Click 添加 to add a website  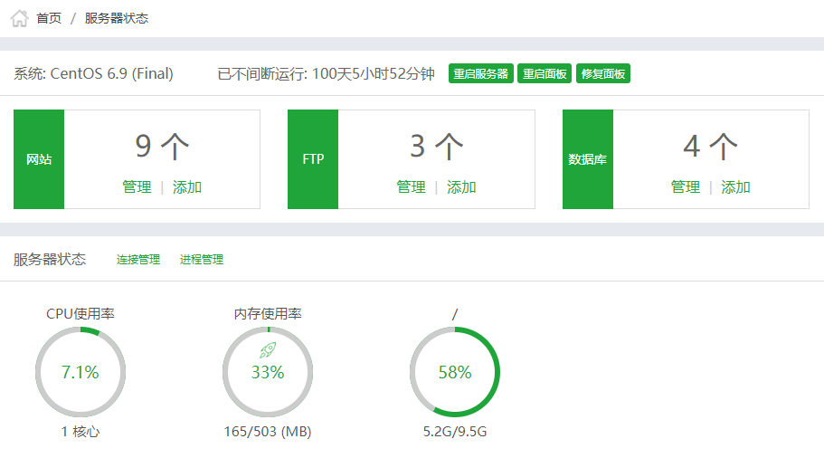[187, 187]
